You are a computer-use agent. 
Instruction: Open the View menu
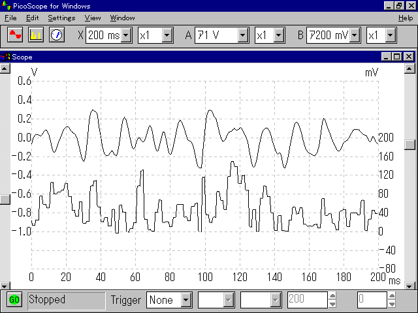point(93,18)
